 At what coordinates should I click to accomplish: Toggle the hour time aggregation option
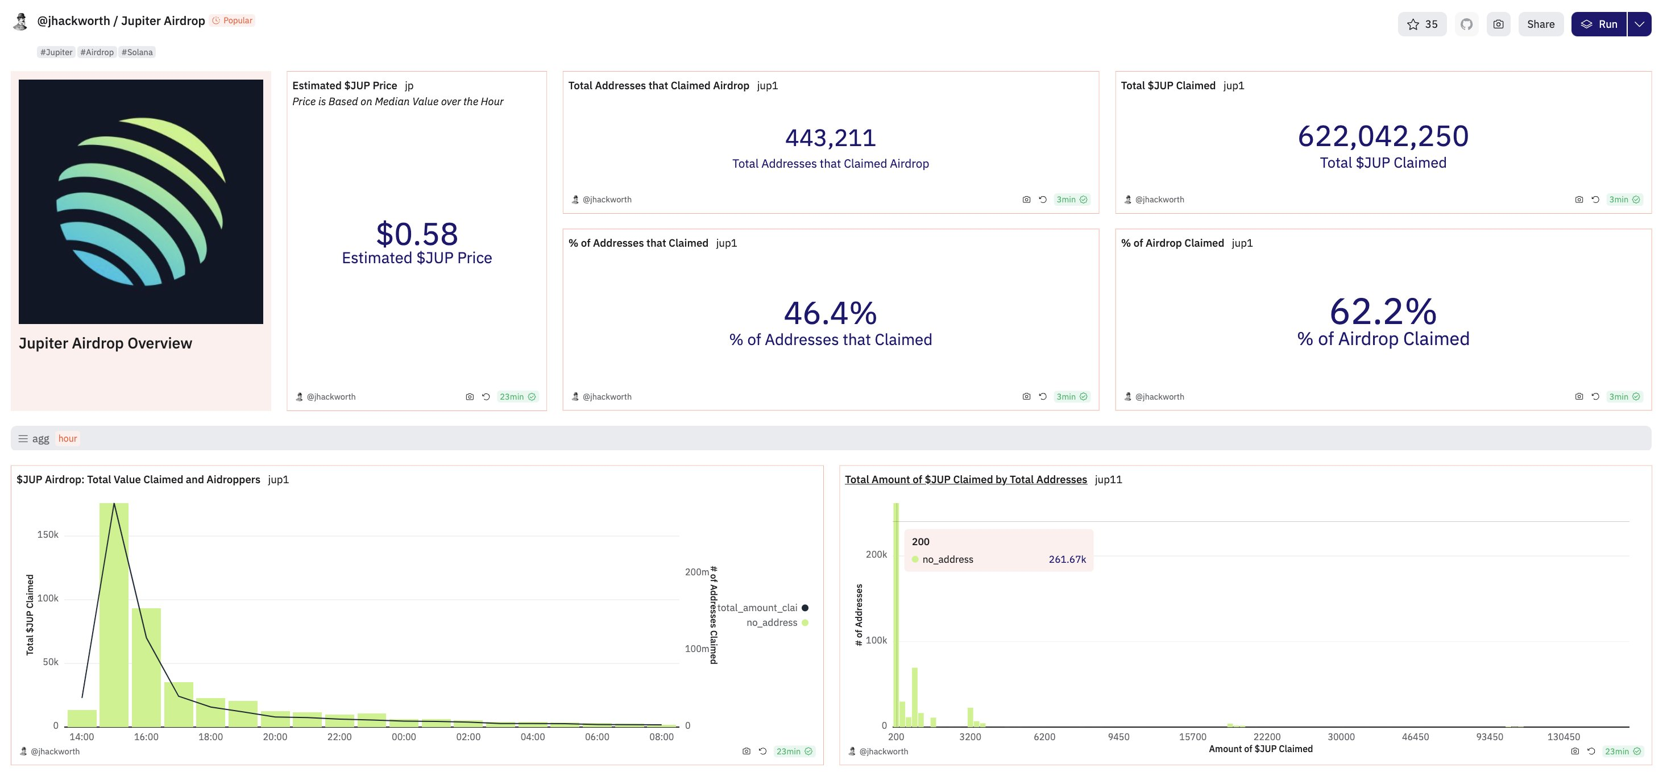(x=67, y=438)
